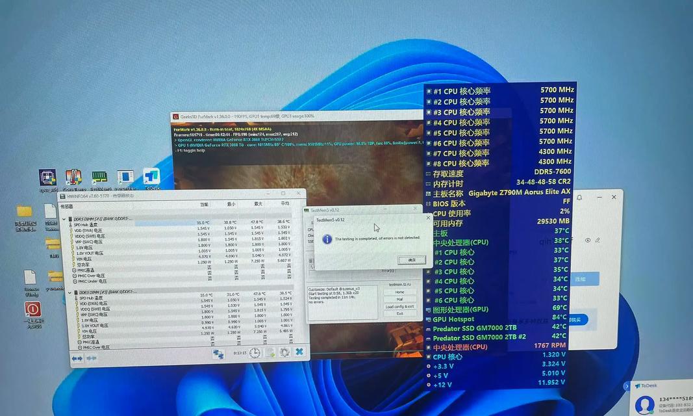The image size is (693, 416).
Task: Click the blue info icon in TestMem5 dialog
Action: [x=327, y=239]
